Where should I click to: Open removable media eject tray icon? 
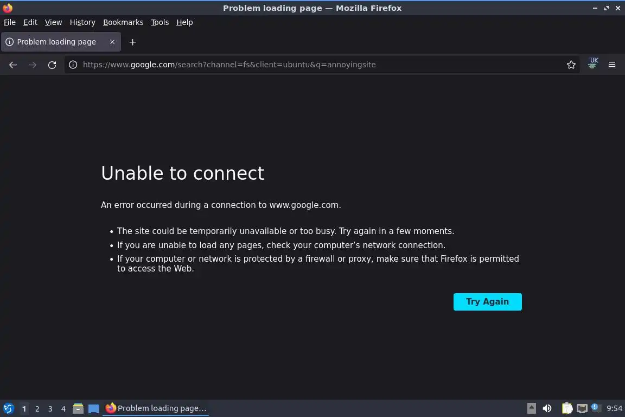[531, 408]
